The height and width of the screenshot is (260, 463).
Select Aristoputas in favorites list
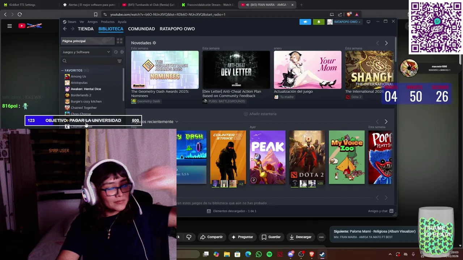79,83
